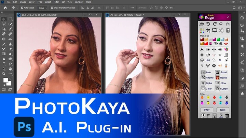This screenshot has width=246, height=138.
Task: Choose the Clone Stamp tool
Action: click(10, 44)
